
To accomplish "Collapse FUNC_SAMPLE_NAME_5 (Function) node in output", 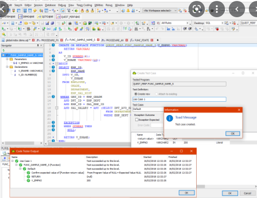I will 16,165.
